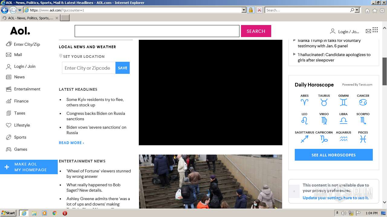This screenshot has width=387, height=217.
Task: Select the Aries horoscope sign
Action: coord(304,100)
